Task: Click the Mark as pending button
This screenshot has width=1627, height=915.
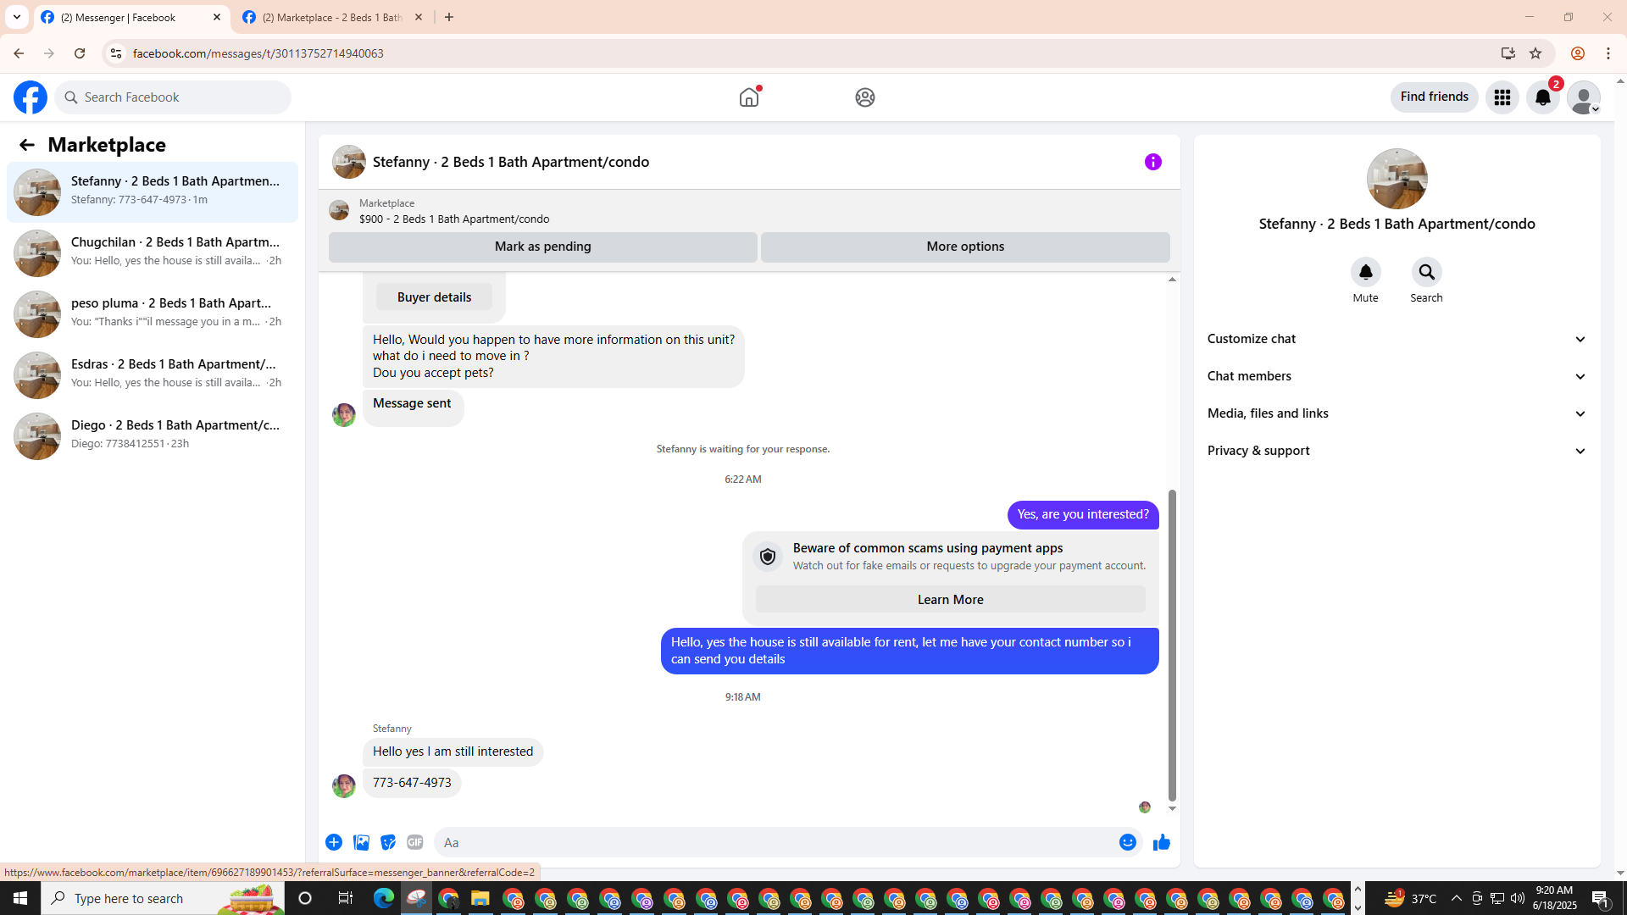Action: (543, 247)
